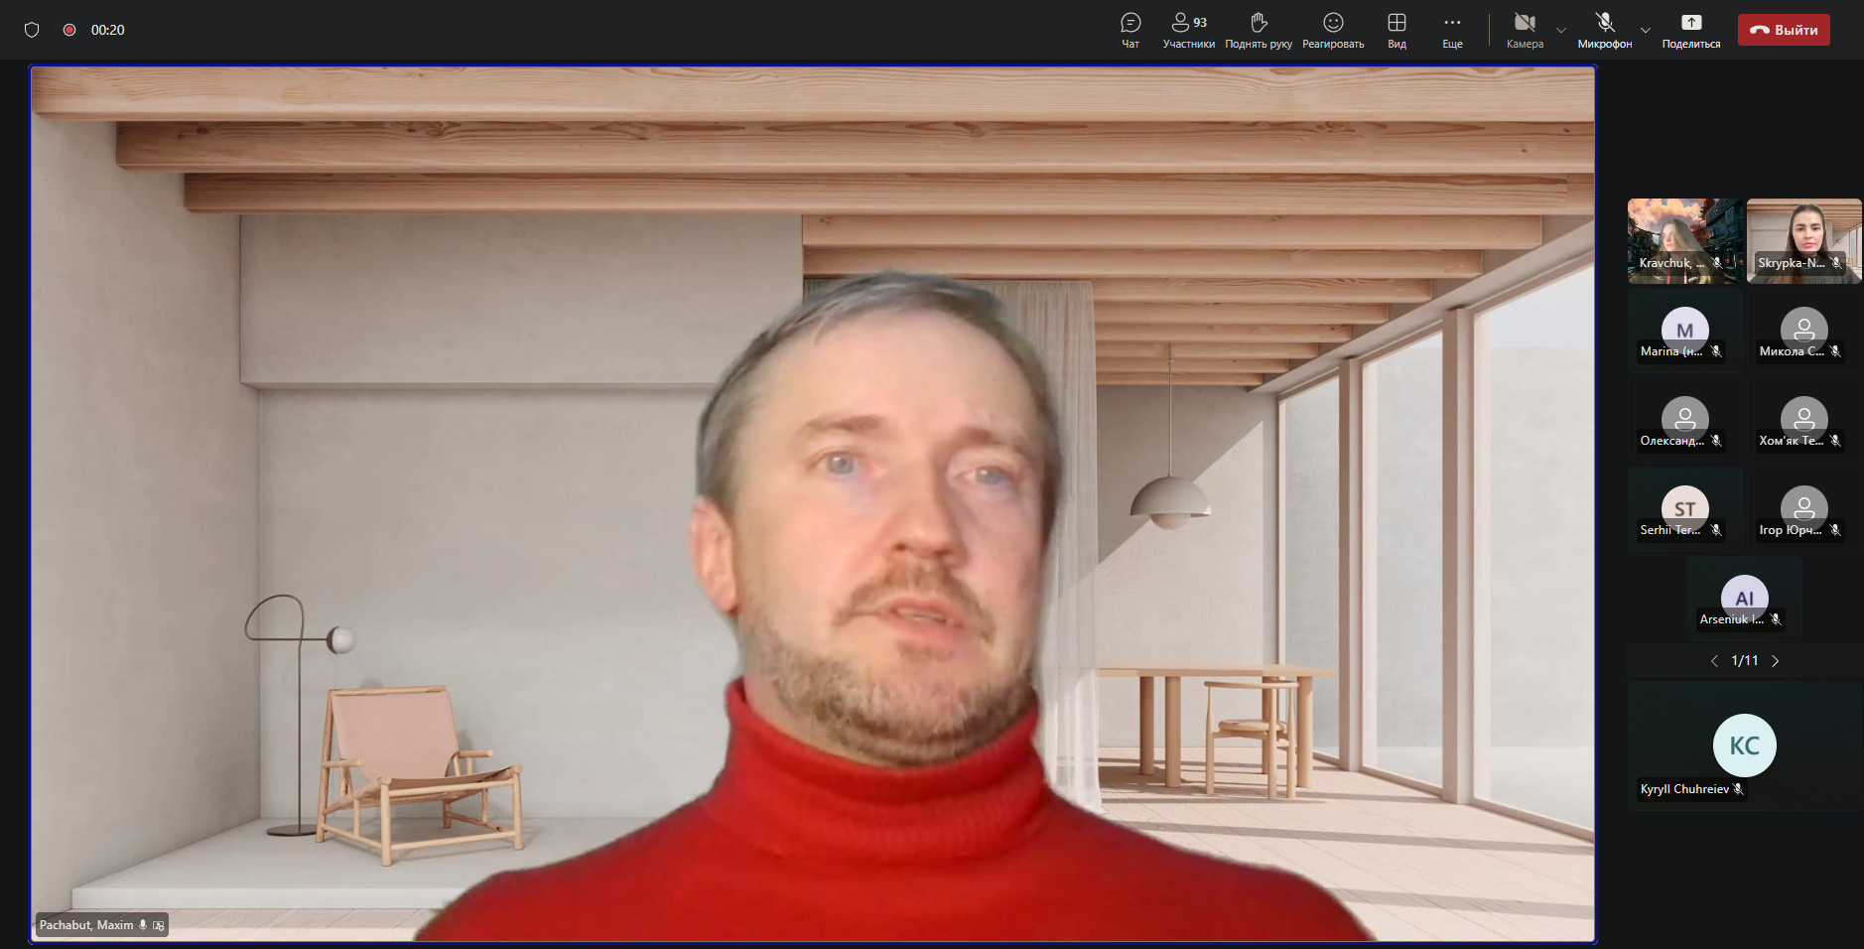The height and width of the screenshot is (949, 1864).
Task: Go to next participants page
Action: (1776, 661)
